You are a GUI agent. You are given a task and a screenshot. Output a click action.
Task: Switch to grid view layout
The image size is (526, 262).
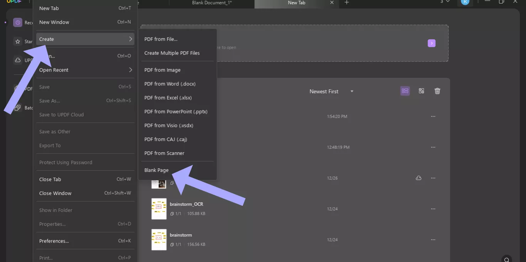click(421, 91)
